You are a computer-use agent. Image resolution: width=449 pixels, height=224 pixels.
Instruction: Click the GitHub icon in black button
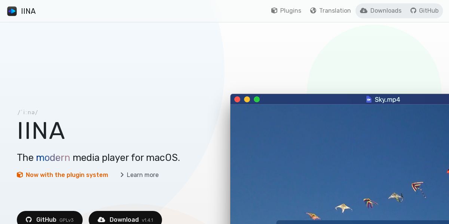[29, 220]
